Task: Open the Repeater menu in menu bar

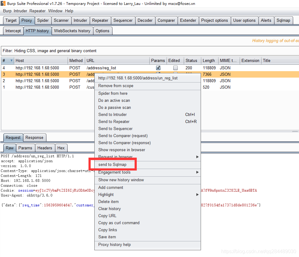Action: pyautogui.click(x=37, y=11)
